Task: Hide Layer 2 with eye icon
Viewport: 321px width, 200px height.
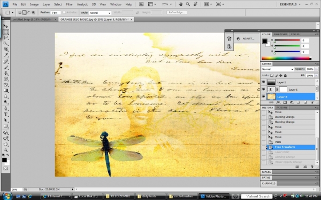Action: coord(263,82)
